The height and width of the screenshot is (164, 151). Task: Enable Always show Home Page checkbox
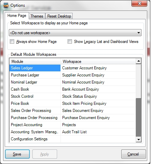pyautogui.click(x=12, y=42)
